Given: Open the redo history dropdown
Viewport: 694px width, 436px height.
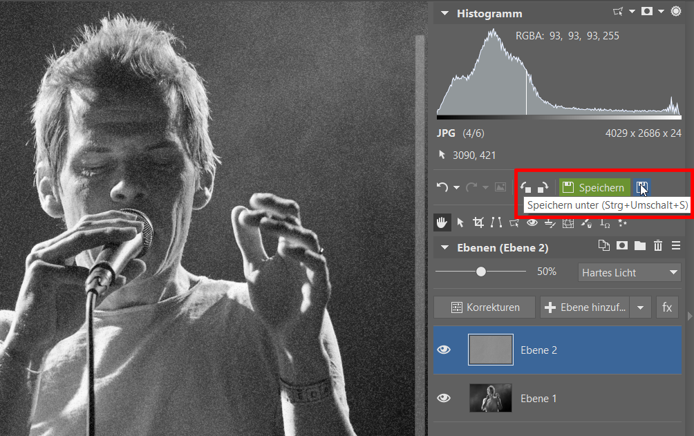Looking at the screenshot, I should tap(485, 188).
